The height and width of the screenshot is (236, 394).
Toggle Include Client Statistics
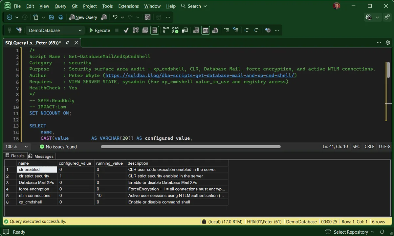tap(185, 30)
